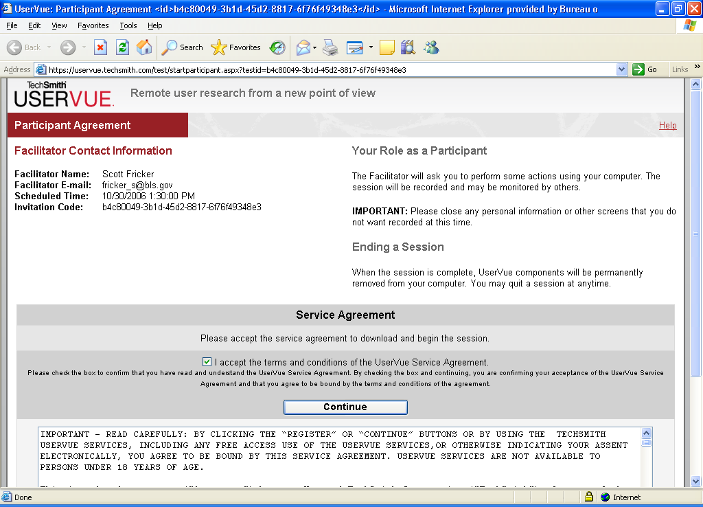The image size is (703, 507).
Task: Expand the address bar URL dropdown
Action: [x=621, y=69]
